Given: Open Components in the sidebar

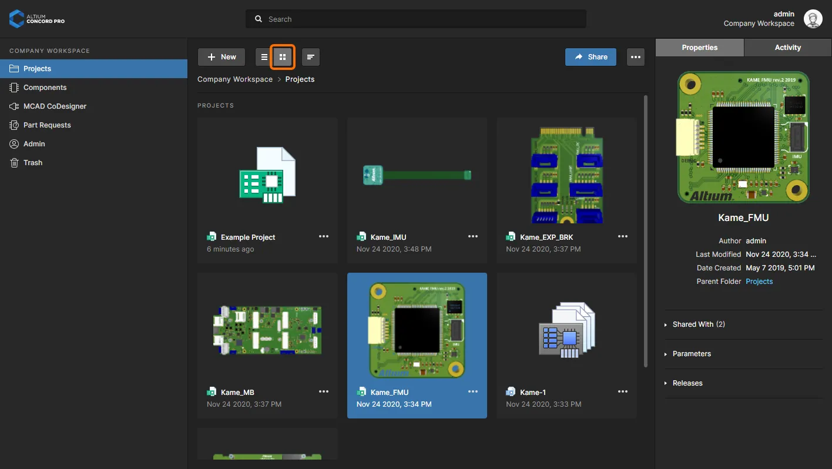Looking at the screenshot, I should (94, 88).
